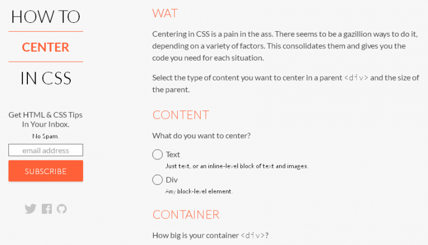Click the HOW TO heading
This screenshot has width=428, height=245.
[x=46, y=17]
